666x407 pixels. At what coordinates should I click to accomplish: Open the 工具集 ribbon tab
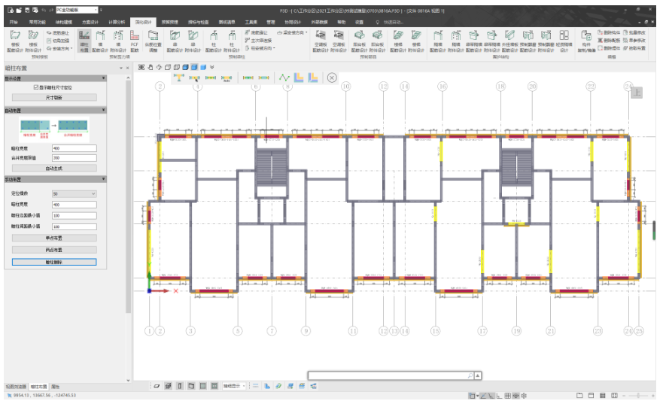tap(251, 22)
